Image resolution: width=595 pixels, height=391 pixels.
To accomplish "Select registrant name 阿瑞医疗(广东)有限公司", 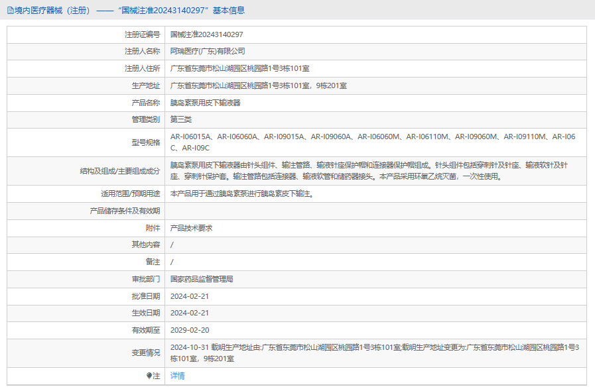I will [208, 51].
